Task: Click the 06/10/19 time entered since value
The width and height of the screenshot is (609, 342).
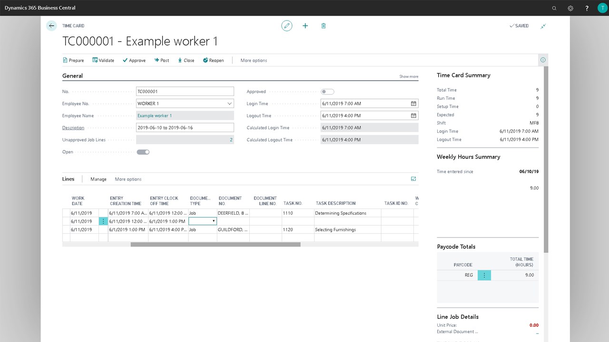Action: coord(529,171)
